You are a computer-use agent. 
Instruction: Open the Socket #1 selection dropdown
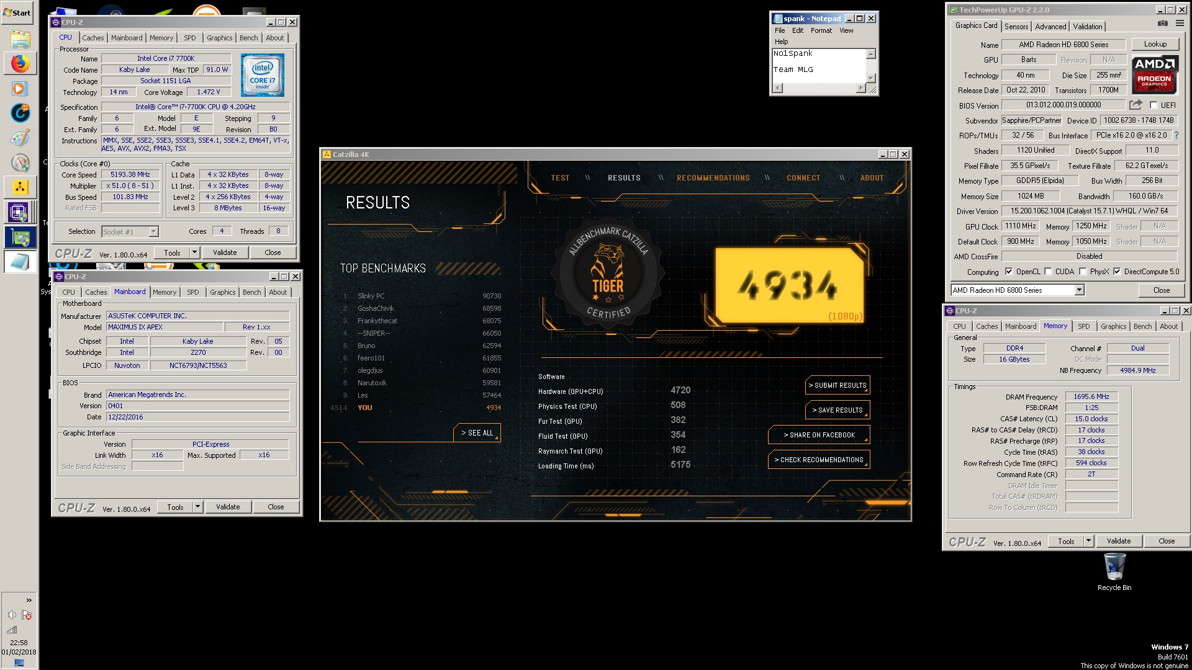point(153,232)
